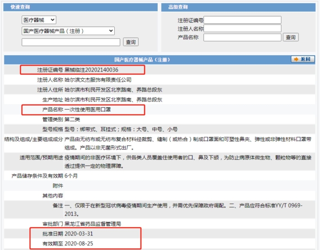Click approval date 2020-03-31
The height and width of the screenshot is (250, 320).
click(x=79, y=234)
